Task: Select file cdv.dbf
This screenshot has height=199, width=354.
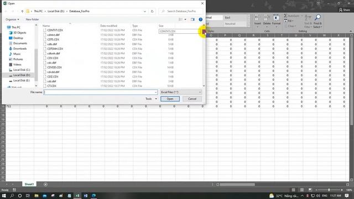Action: click(51, 62)
